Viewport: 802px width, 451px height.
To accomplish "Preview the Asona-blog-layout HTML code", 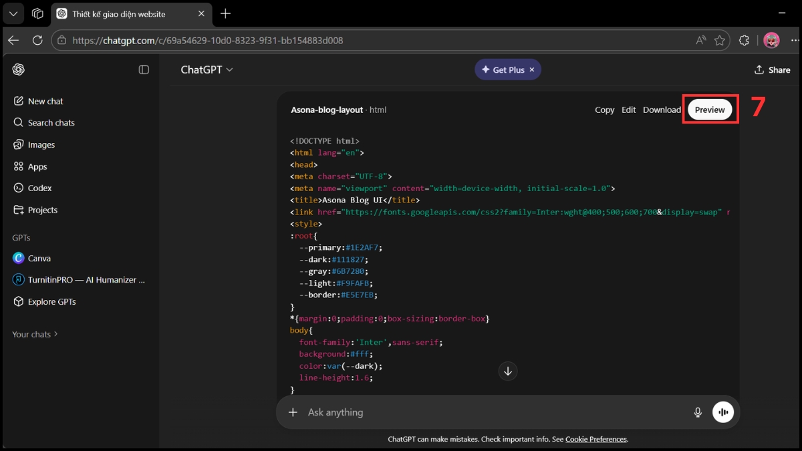I will tap(710, 109).
